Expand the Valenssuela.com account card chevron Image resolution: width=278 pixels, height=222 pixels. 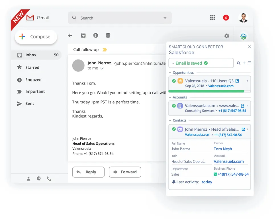coord(247,106)
